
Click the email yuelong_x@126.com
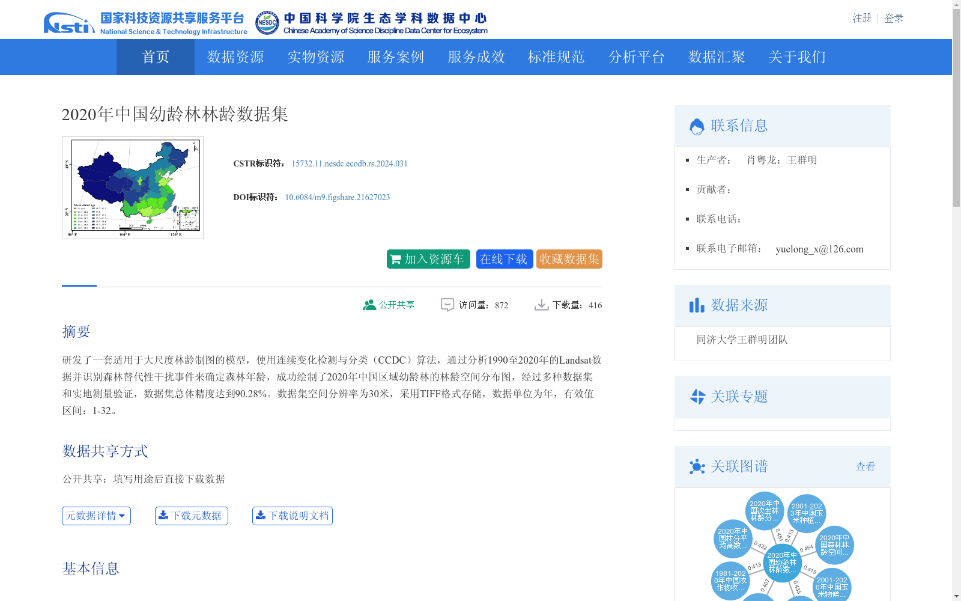(x=819, y=249)
